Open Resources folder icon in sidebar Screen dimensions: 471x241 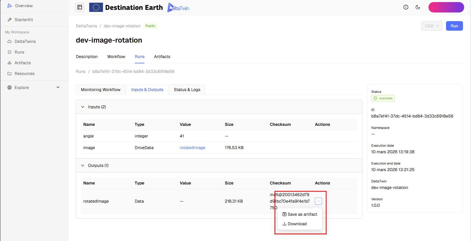coord(10,73)
